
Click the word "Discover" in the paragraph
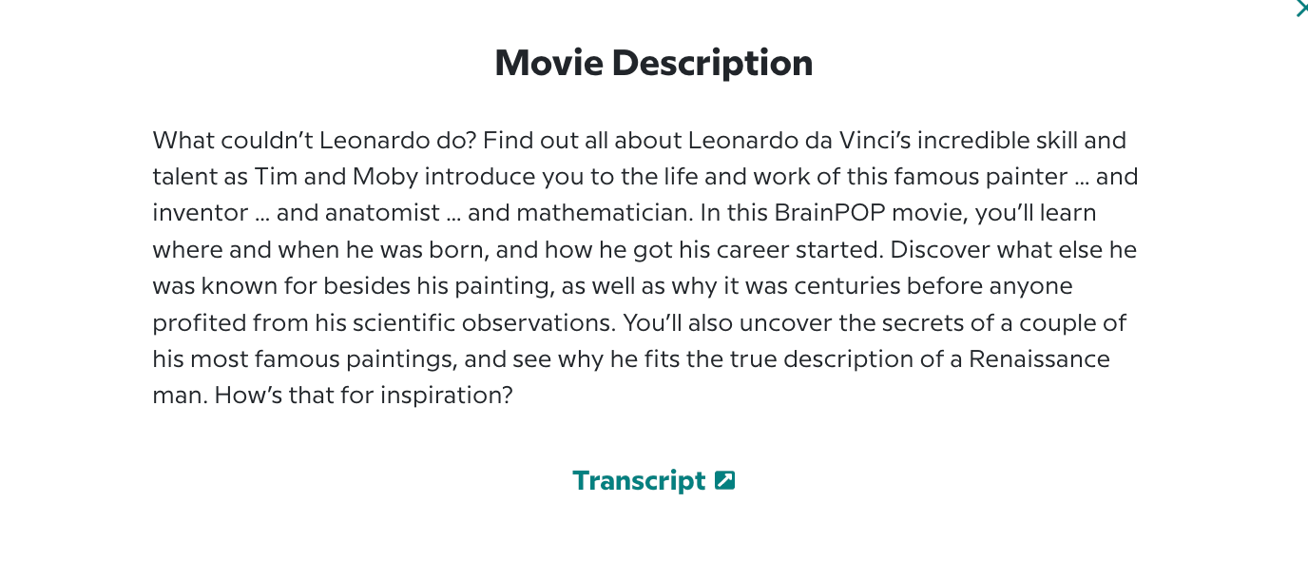coord(935,249)
